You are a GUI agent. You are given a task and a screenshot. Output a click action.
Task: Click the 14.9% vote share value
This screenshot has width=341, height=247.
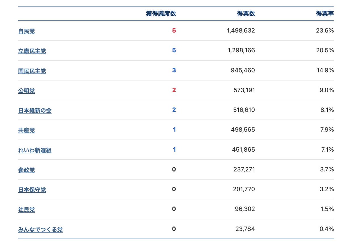[x=325, y=70]
